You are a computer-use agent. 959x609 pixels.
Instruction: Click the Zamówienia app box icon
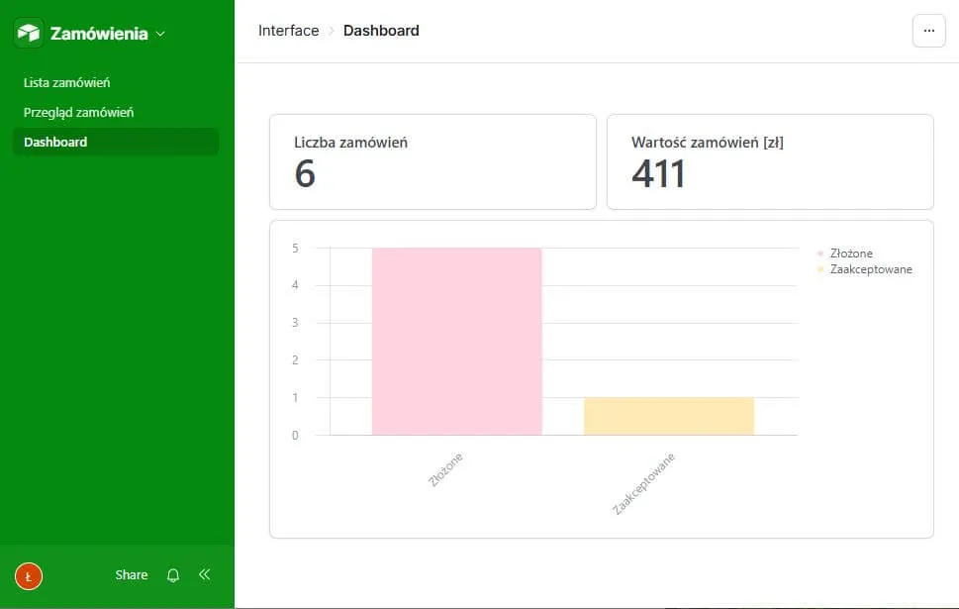tap(30, 34)
